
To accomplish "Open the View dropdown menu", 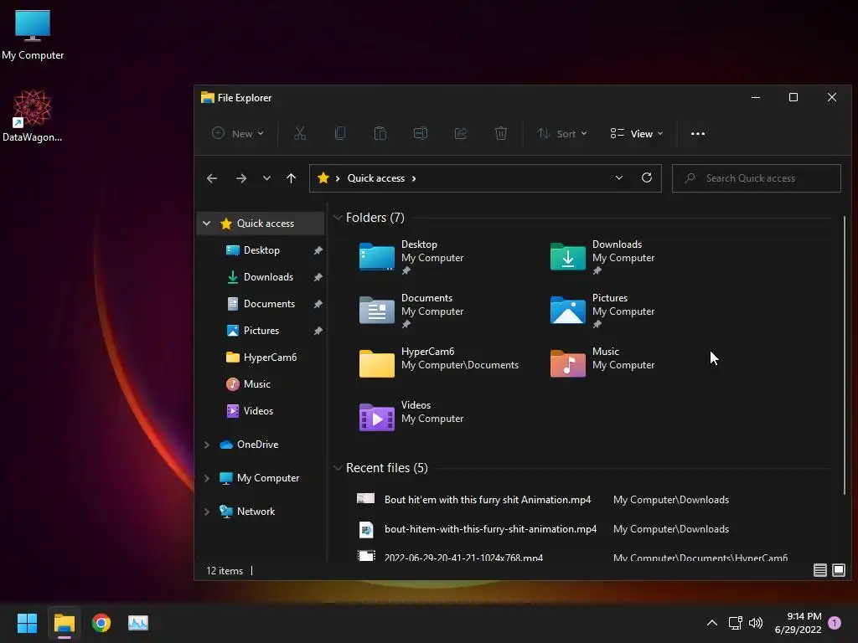I will coord(637,133).
